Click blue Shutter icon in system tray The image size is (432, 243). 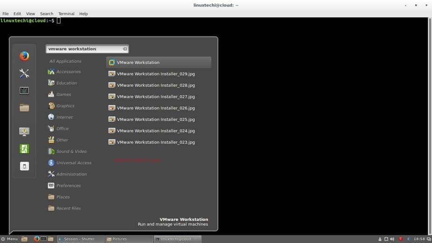coord(409,239)
